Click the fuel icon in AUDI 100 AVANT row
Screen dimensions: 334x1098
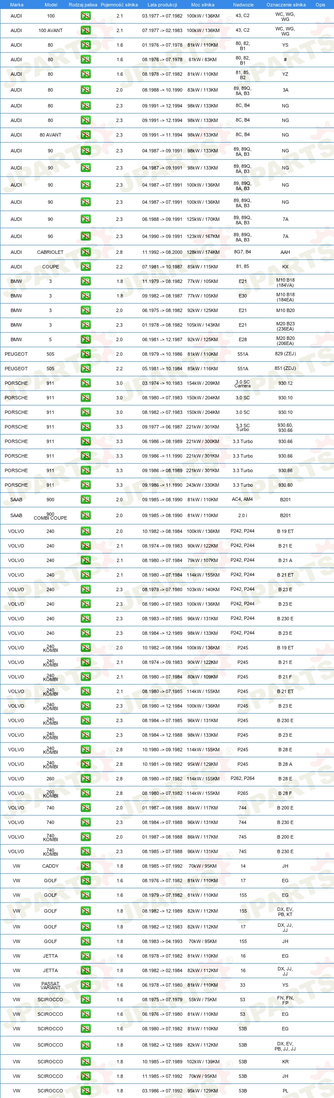tap(85, 30)
